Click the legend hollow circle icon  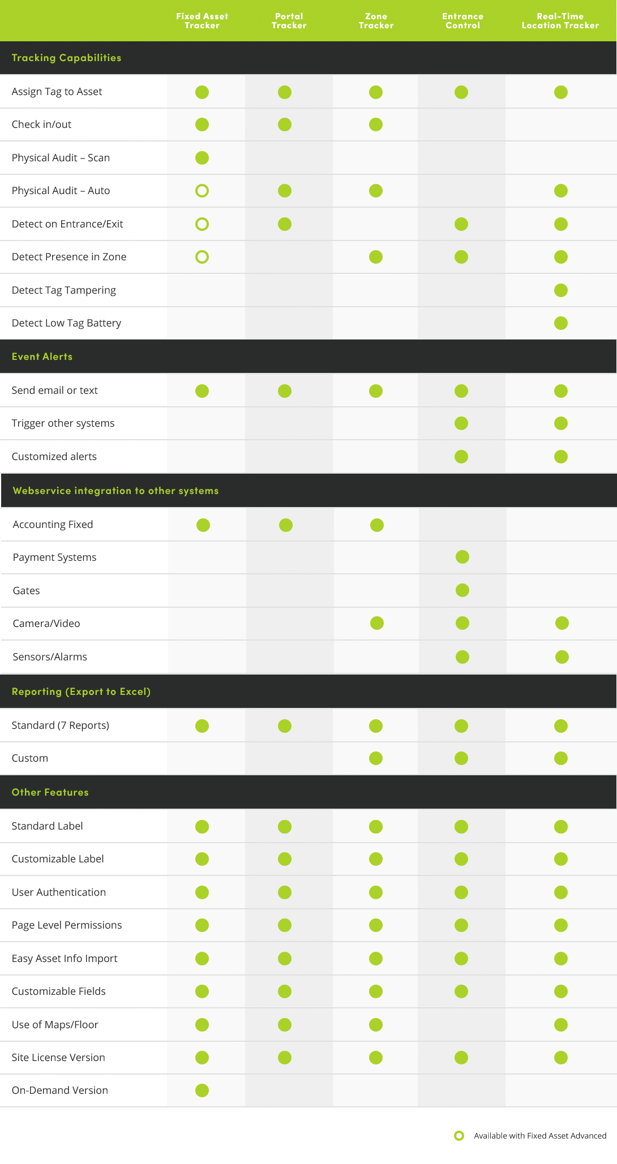pos(459,1136)
